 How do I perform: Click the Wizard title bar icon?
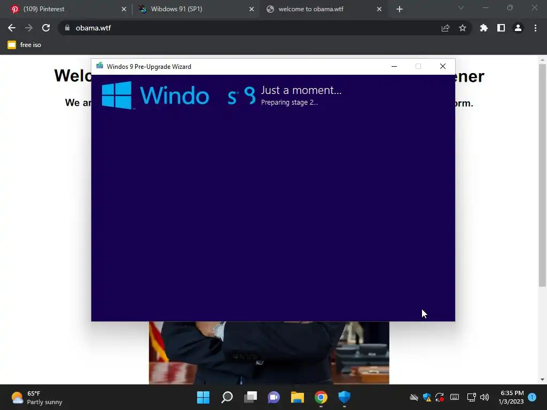point(100,66)
